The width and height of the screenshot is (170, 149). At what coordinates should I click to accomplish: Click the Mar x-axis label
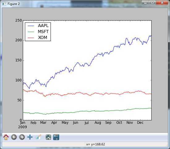(x=43, y=123)
